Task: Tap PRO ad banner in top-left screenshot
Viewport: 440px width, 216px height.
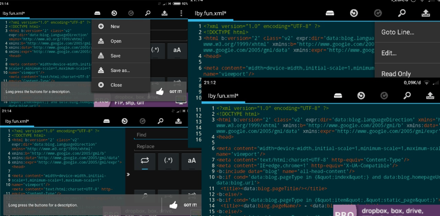Action: tap(140, 100)
